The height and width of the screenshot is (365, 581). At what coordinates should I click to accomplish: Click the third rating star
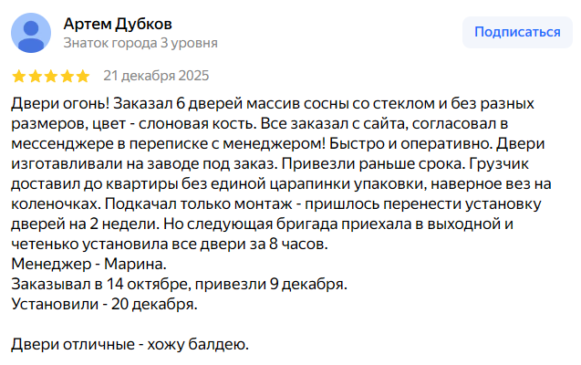pos(51,75)
